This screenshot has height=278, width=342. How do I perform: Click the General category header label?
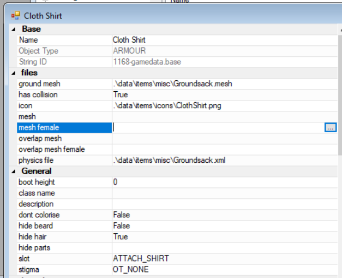coord(37,171)
